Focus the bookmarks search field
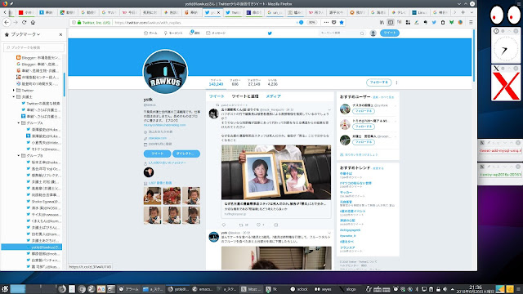 tap(34, 47)
